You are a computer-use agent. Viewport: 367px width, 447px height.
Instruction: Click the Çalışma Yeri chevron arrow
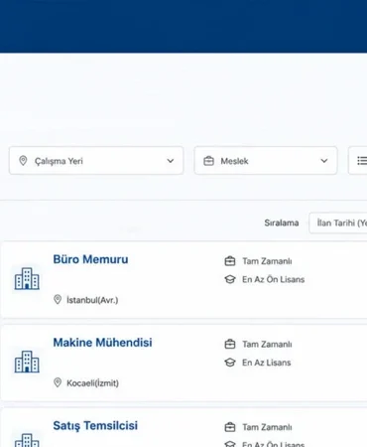(x=171, y=161)
